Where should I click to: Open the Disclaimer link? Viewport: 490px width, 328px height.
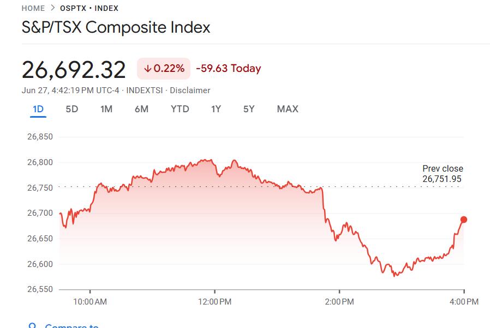pyautogui.click(x=190, y=90)
